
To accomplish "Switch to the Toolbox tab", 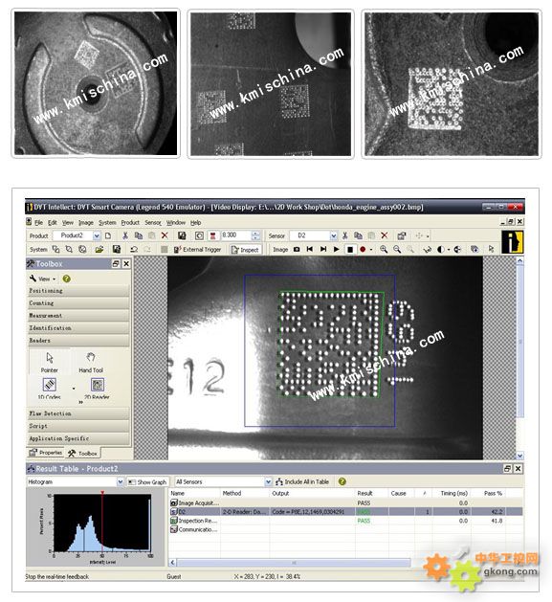I will coord(82,454).
